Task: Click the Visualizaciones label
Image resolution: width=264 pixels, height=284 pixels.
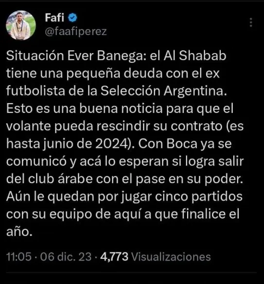Action: [x=171, y=257]
